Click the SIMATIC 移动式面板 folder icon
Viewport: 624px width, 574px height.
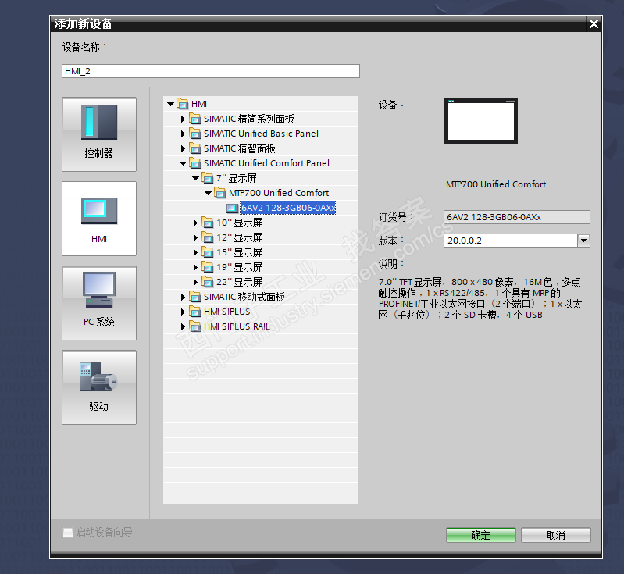(195, 297)
